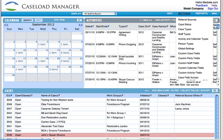Click the Calendar panel camera icon
Image resolution: width=223 pixels, height=140 pixels.
[x=79, y=20]
